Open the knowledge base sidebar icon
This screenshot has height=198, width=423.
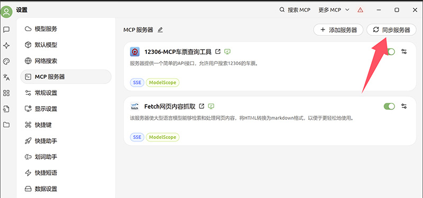[x=6, y=109]
